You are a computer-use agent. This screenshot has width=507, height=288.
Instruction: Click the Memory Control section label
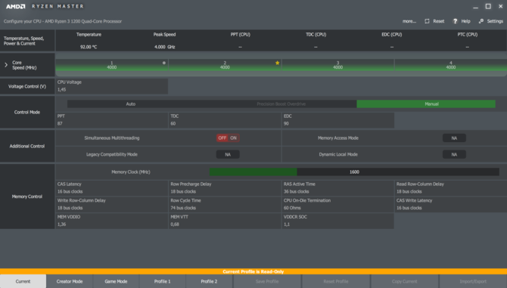point(27,197)
